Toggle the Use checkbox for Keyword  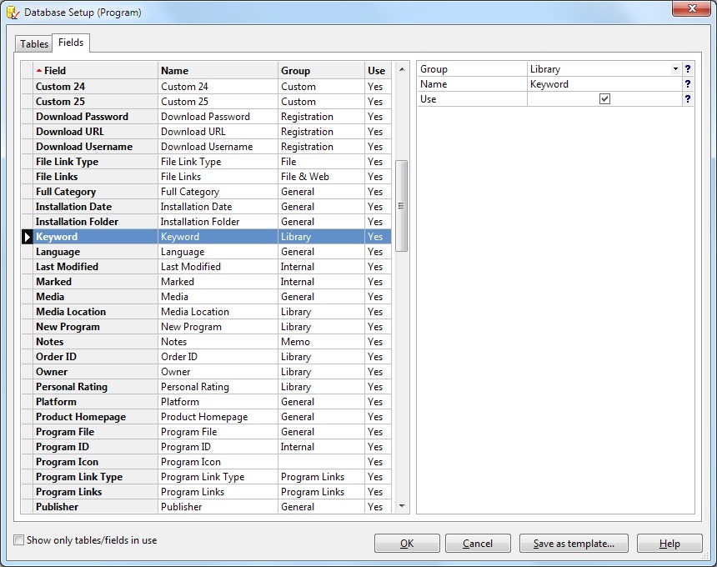(604, 99)
